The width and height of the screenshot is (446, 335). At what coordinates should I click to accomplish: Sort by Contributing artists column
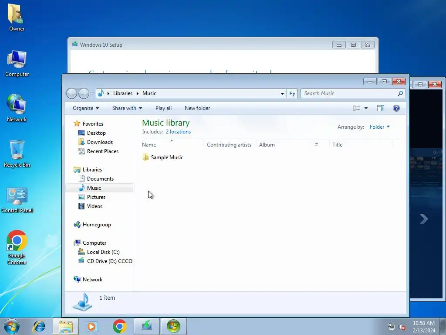pyautogui.click(x=230, y=144)
